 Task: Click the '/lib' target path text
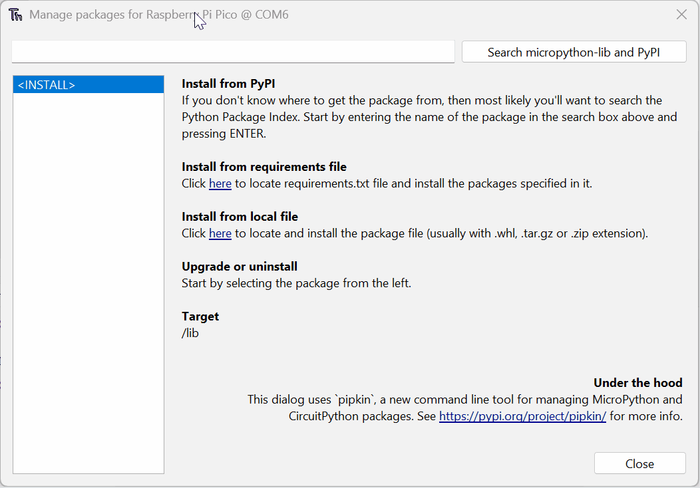click(x=190, y=333)
